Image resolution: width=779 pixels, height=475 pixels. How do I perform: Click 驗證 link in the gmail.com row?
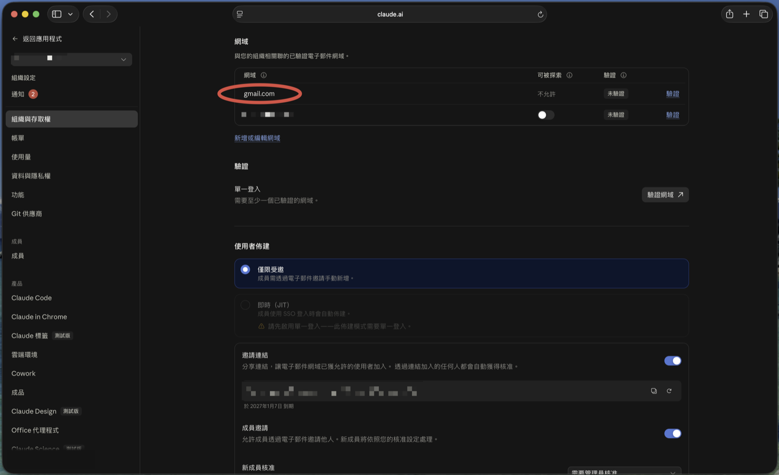pos(672,94)
